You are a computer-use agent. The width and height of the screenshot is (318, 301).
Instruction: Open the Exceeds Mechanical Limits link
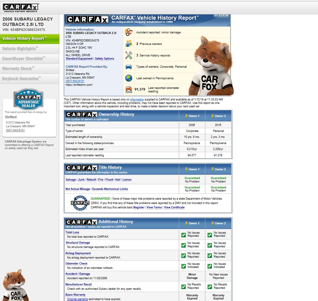coord(110,189)
